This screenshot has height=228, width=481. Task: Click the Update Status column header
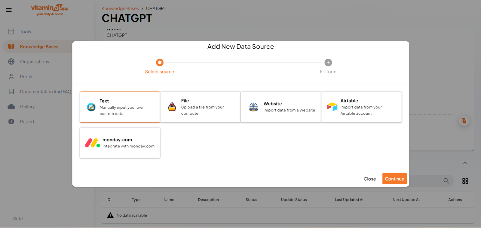tap(294, 200)
